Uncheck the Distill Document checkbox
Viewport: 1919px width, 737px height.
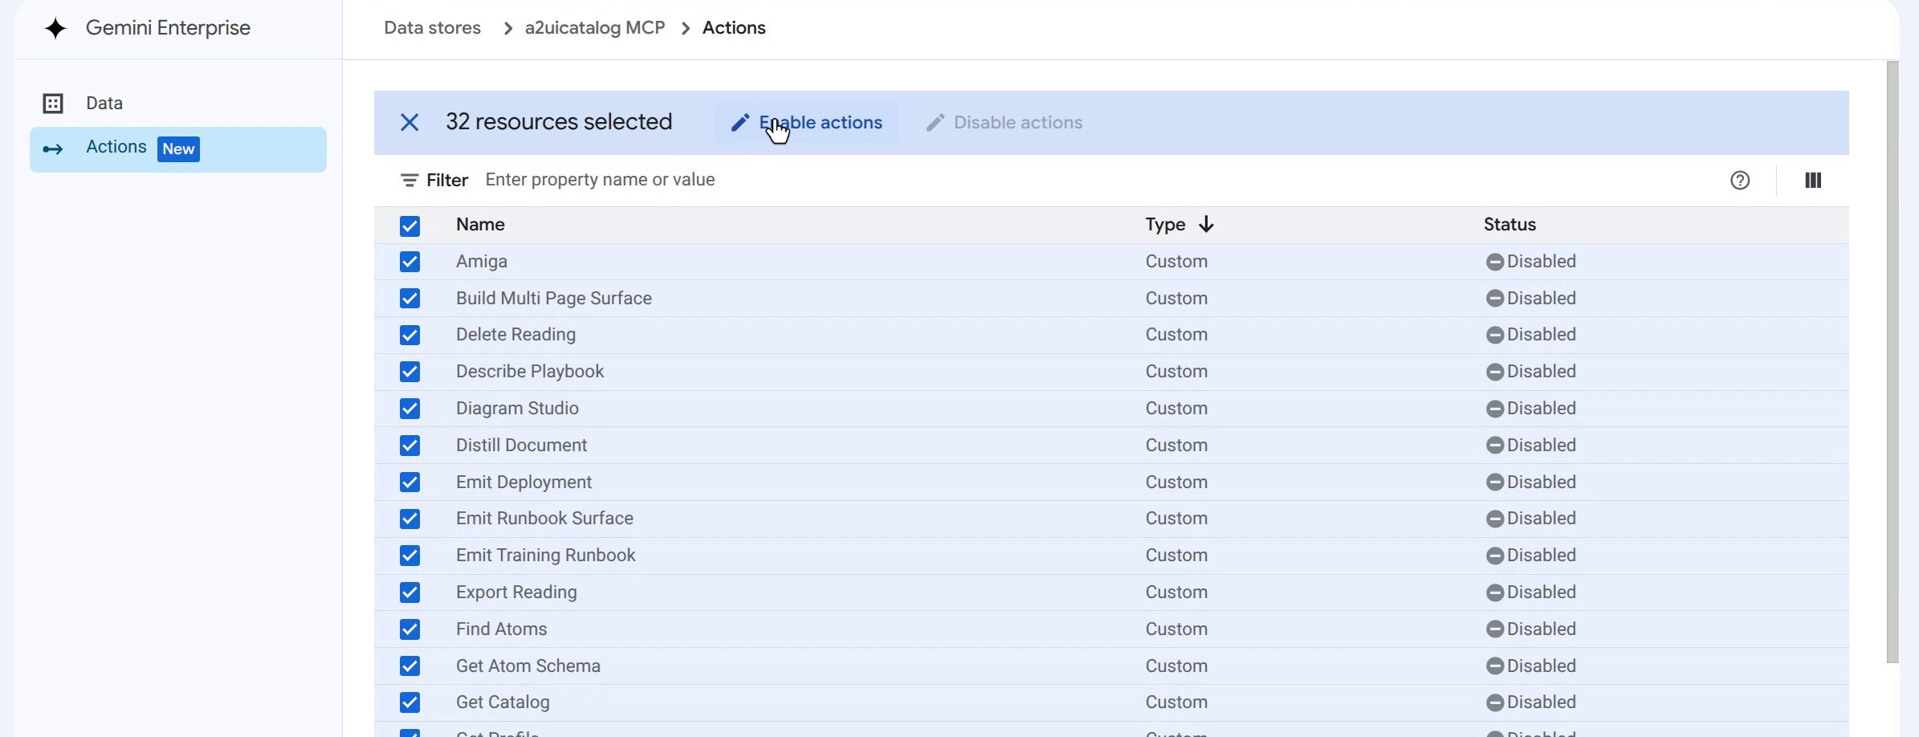409,446
